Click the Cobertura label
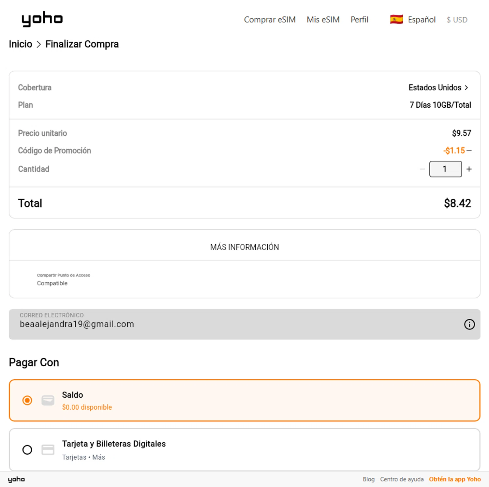The image size is (489, 487). [x=35, y=87]
